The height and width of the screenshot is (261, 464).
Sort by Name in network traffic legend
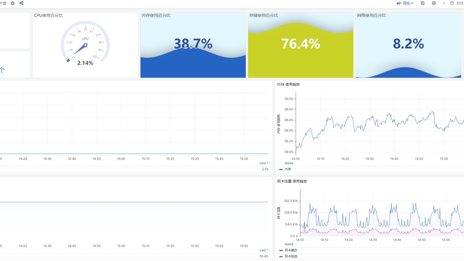(x=289, y=244)
